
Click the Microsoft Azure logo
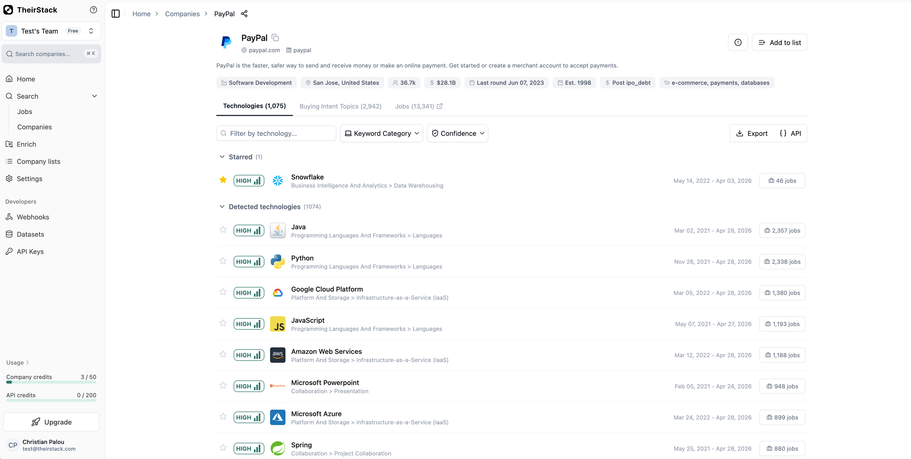[278, 417]
